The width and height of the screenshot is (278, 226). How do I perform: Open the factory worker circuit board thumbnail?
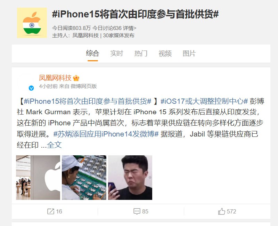pos(84,178)
